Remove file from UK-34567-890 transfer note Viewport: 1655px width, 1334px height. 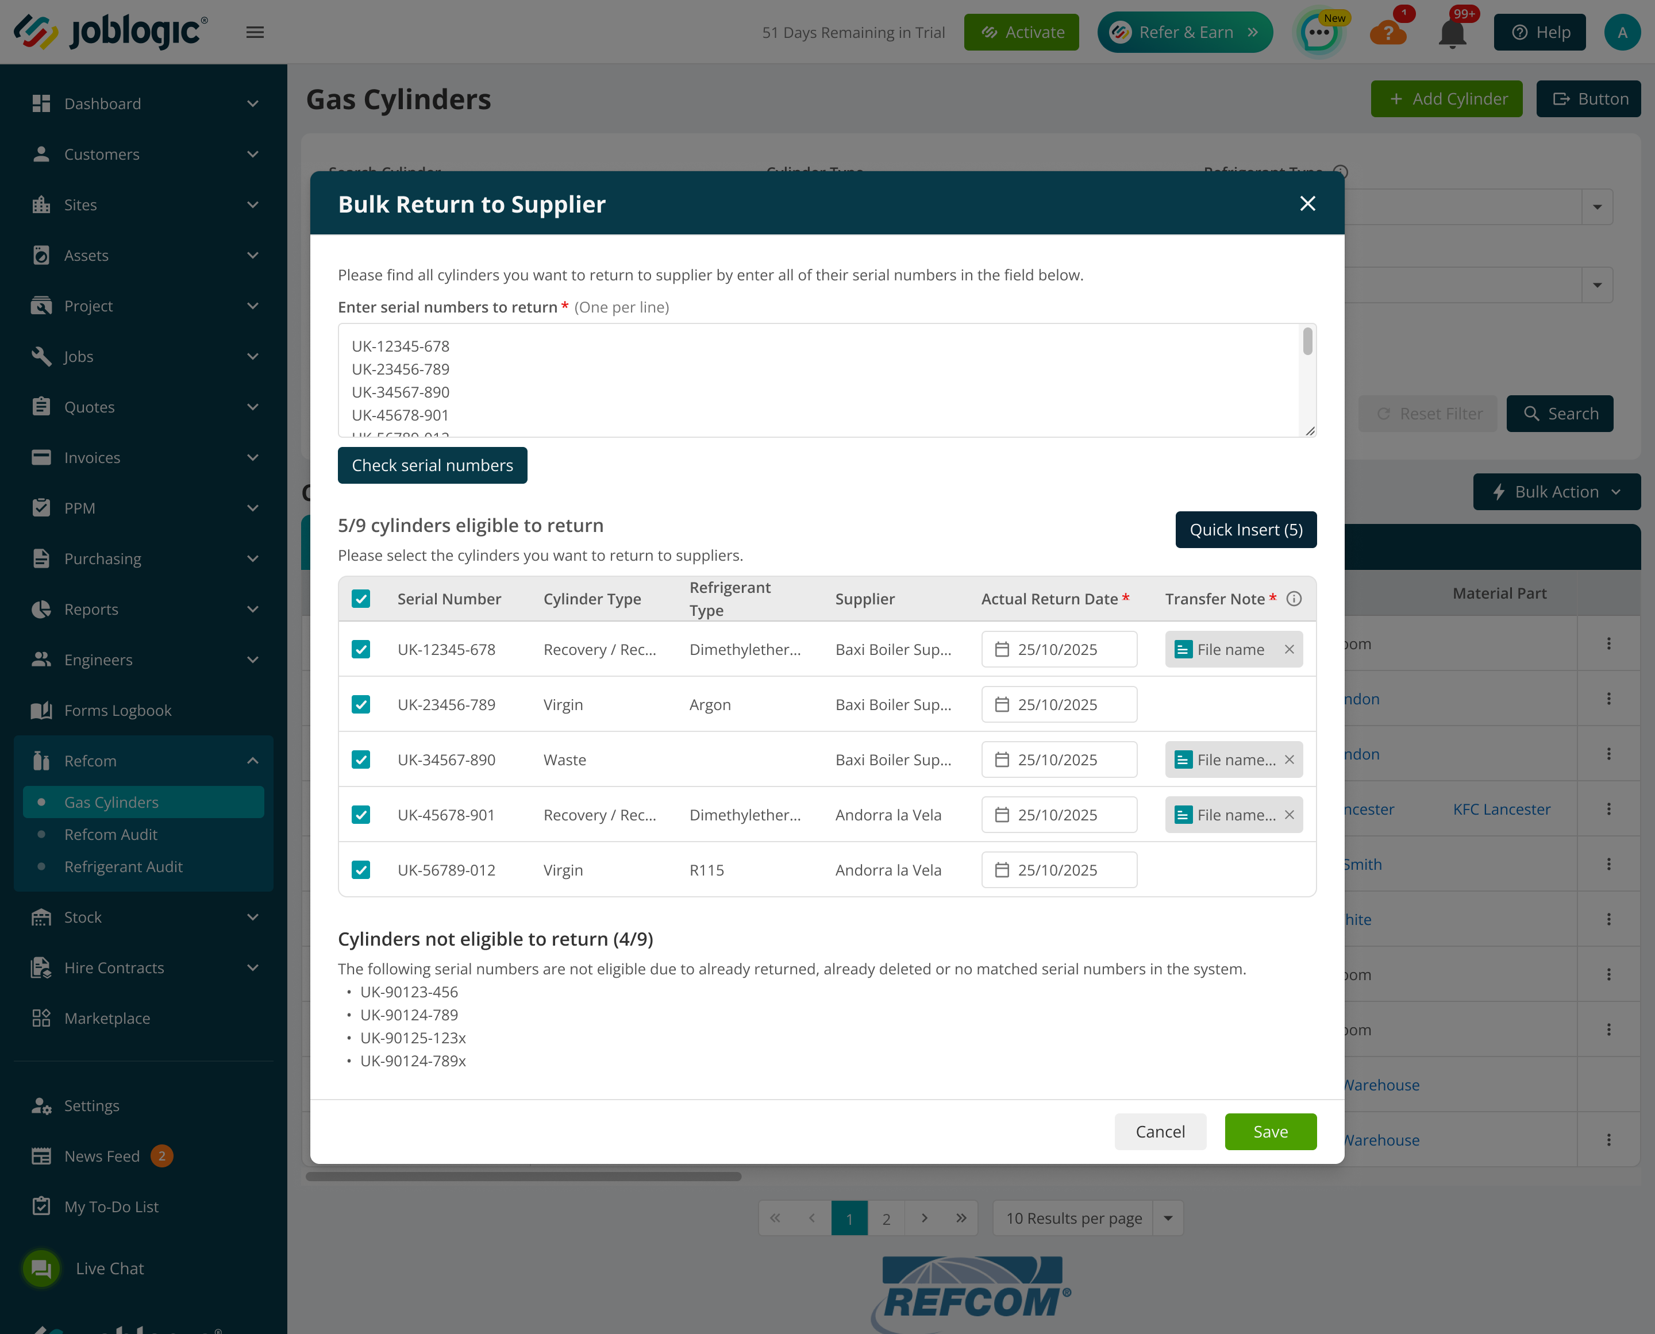tap(1289, 759)
